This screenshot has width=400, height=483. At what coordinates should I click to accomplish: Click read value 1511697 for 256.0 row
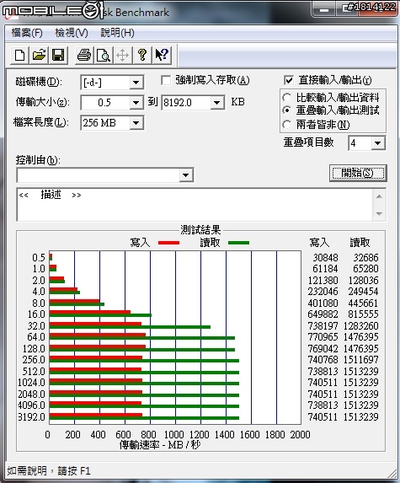pyautogui.click(x=361, y=360)
